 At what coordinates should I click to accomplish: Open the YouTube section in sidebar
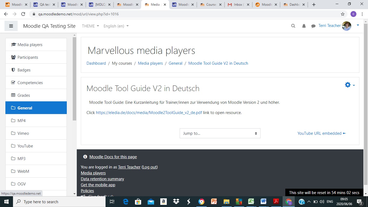pyautogui.click(x=36, y=146)
